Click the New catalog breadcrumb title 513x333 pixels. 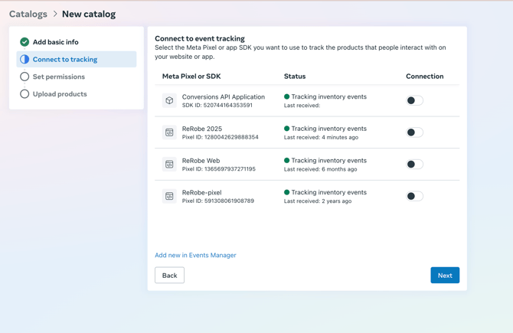(89, 14)
